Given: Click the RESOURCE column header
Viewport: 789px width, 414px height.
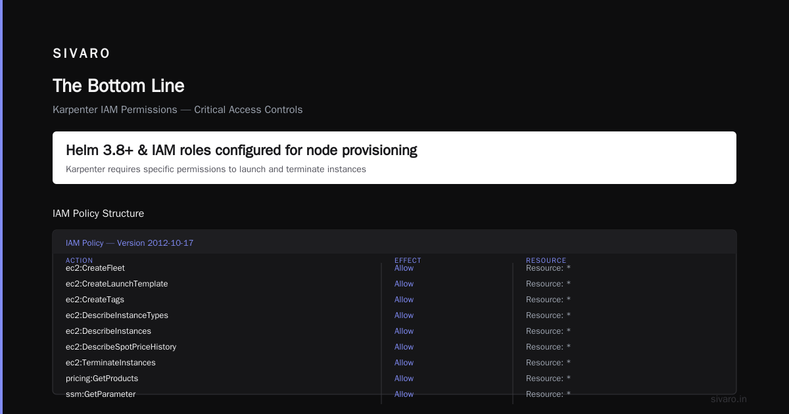Looking at the screenshot, I should [x=546, y=260].
